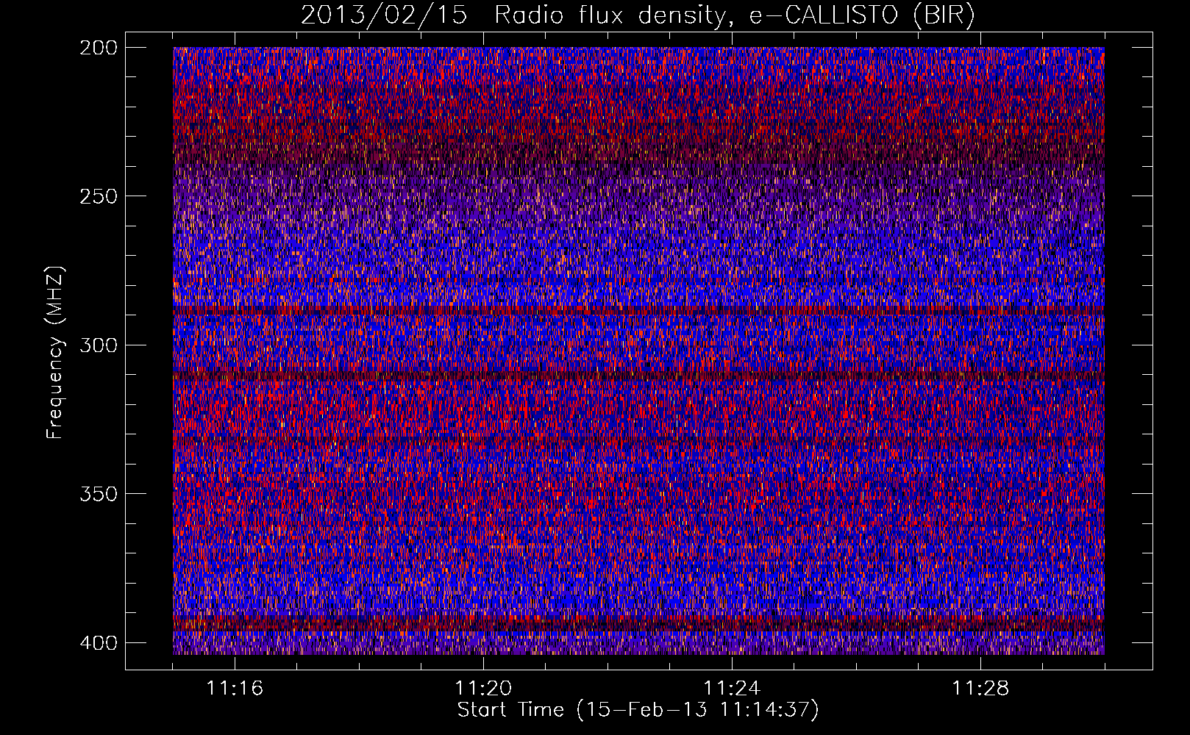Click the '11:16' time tick label
The width and height of the screenshot is (1190, 735).
point(235,689)
